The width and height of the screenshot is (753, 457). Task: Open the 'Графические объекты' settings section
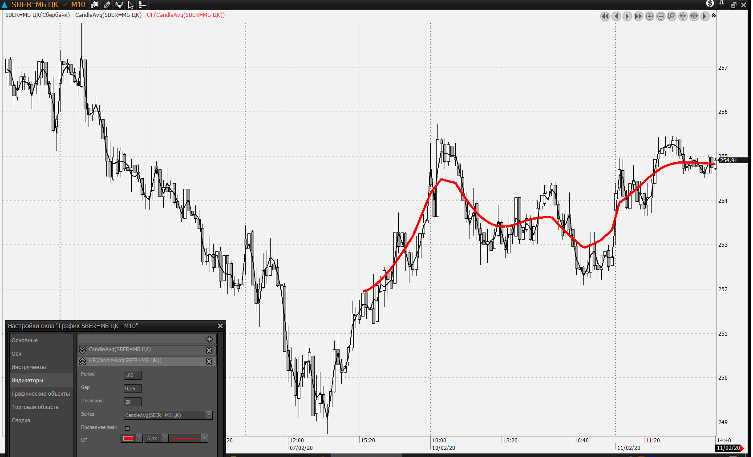tap(40, 394)
